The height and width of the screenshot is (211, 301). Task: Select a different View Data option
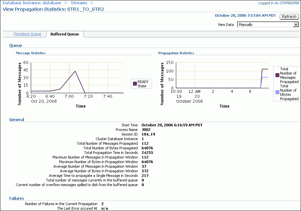point(265,24)
